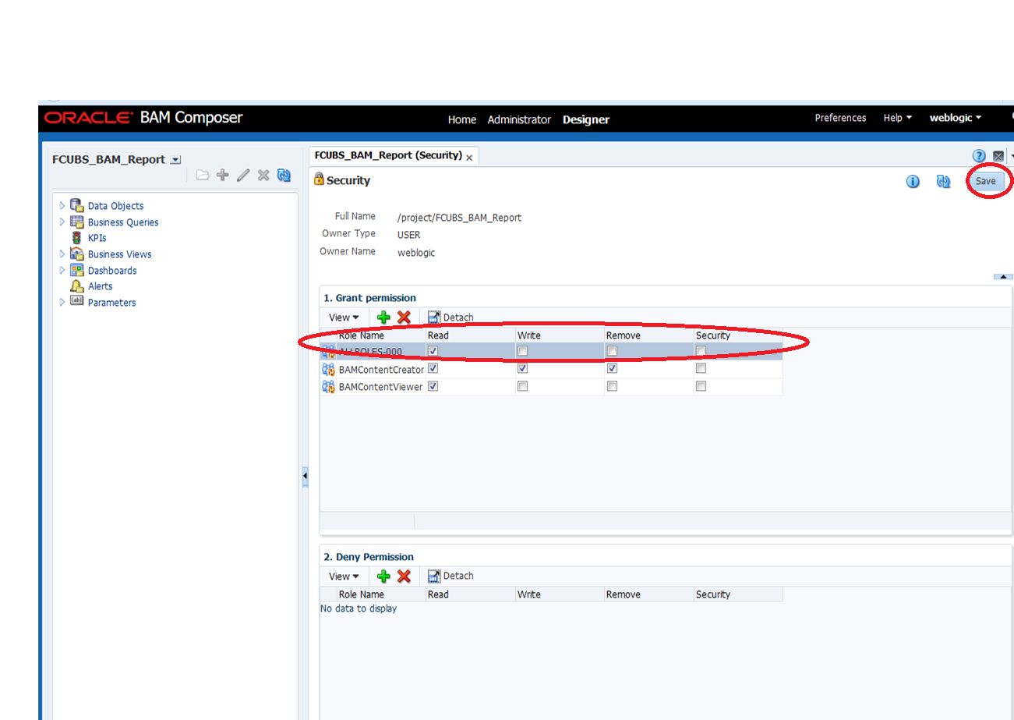This screenshot has height=720, width=1014.
Task: Open the weblogic user dropdown
Action: point(956,118)
